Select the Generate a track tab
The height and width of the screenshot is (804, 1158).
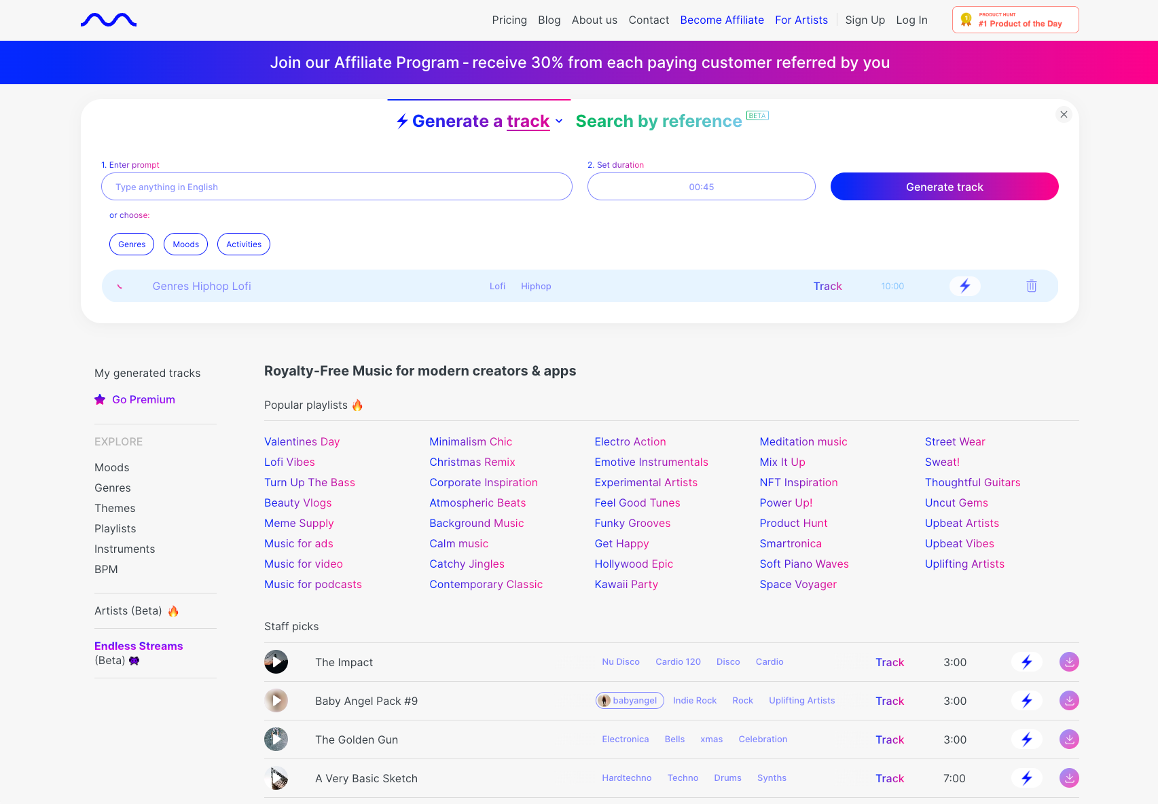[x=480, y=121]
